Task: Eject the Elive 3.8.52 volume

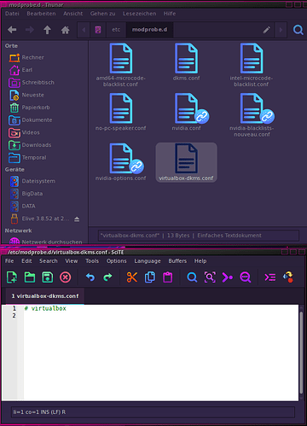Action: tap(77, 219)
